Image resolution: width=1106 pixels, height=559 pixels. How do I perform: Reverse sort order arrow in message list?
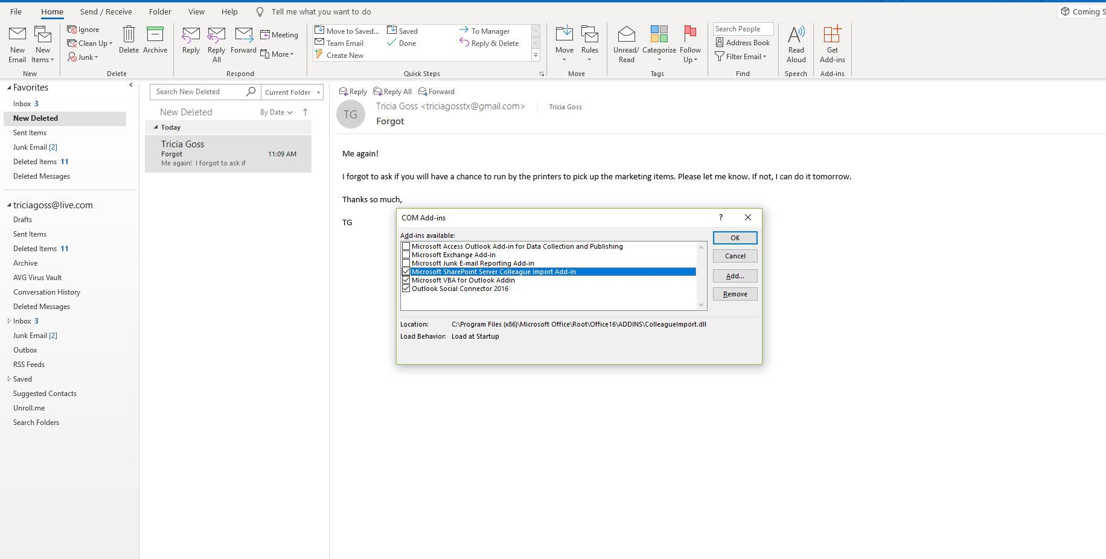pos(305,112)
